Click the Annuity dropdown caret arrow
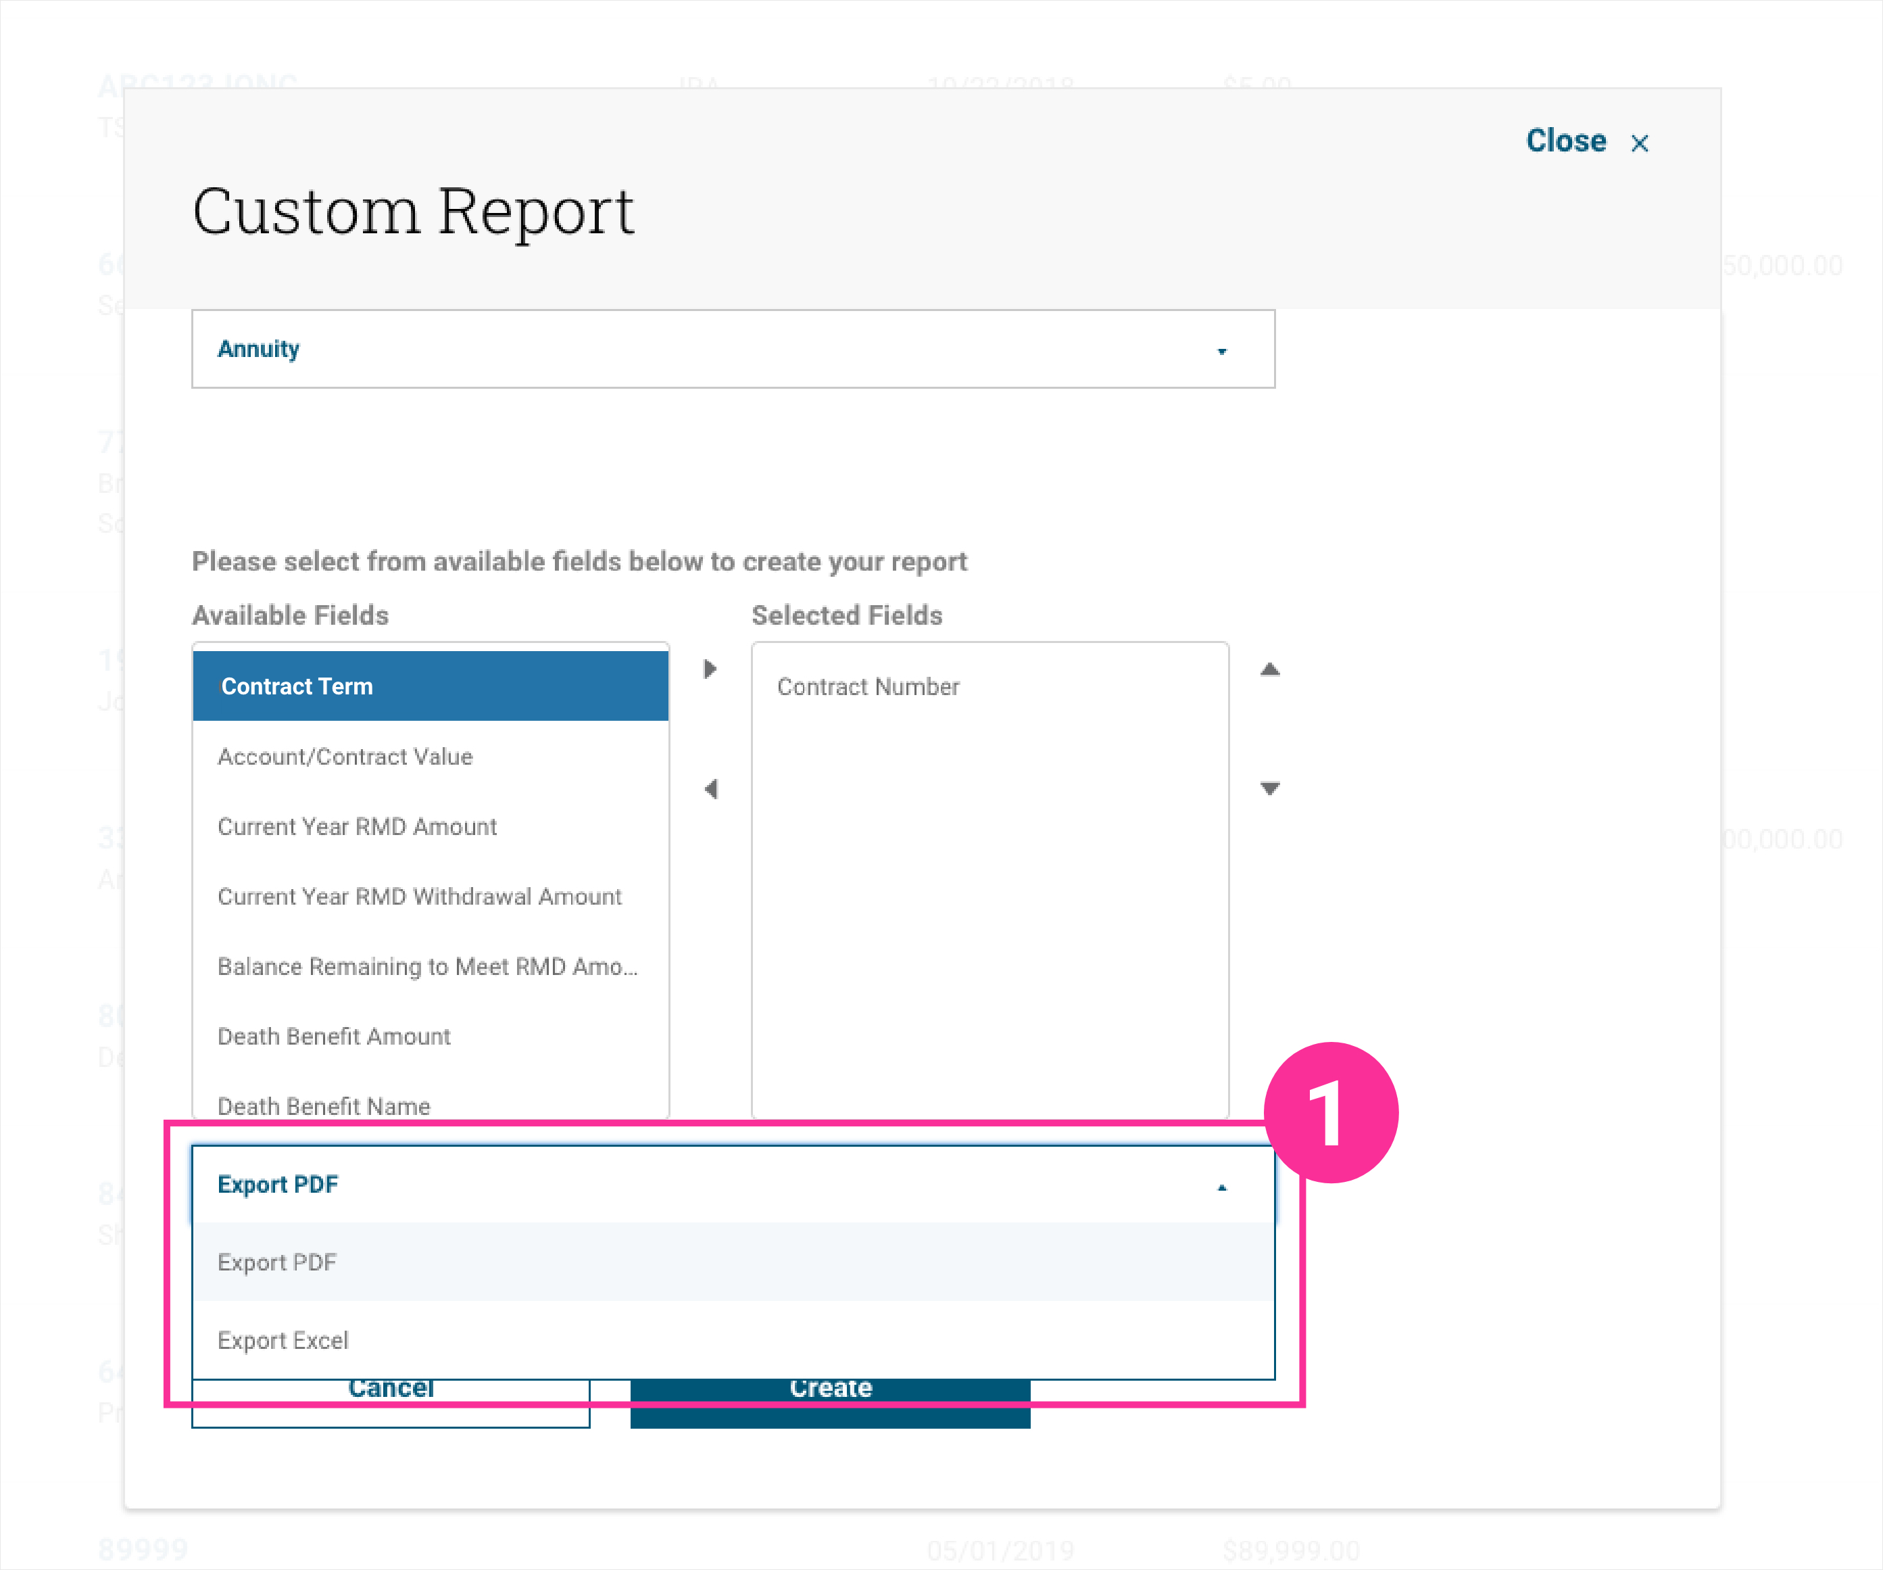The height and width of the screenshot is (1570, 1883). [x=1221, y=351]
